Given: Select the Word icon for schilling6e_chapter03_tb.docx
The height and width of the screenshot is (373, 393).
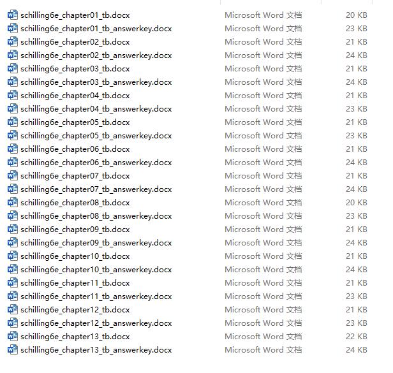Looking at the screenshot, I should [x=13, y=69].
